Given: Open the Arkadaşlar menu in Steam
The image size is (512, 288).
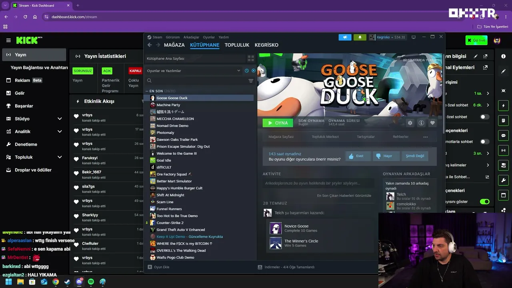Looking at the screenshot, I should (191, 37).
